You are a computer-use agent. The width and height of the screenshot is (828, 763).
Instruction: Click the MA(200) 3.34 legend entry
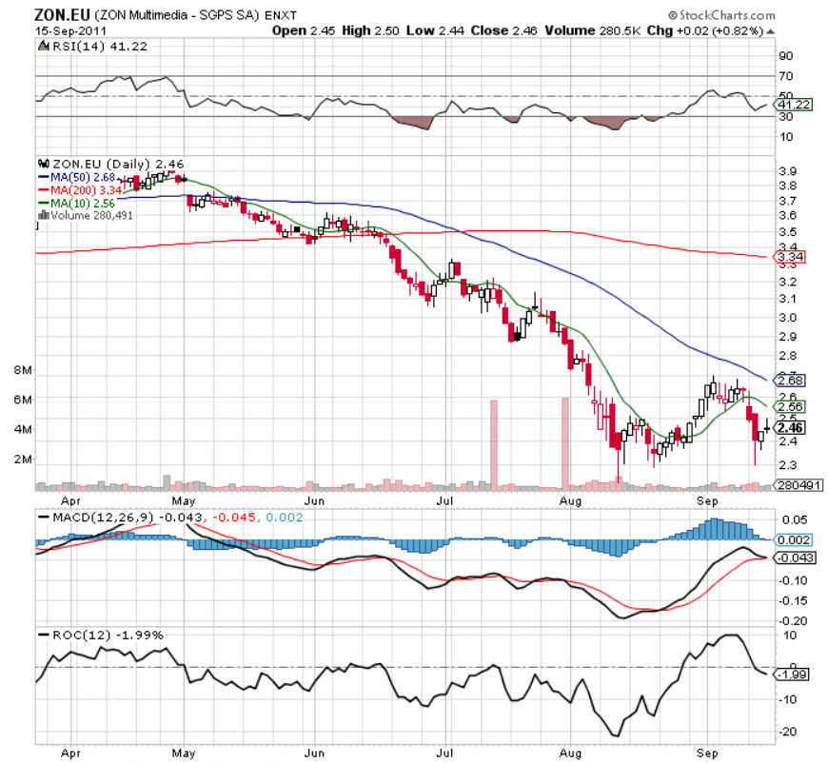click(x=86, y=189)
